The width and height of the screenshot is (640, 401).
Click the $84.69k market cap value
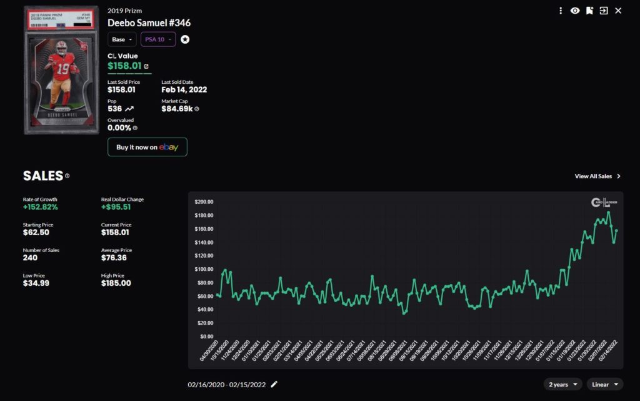tap(177, 109)
